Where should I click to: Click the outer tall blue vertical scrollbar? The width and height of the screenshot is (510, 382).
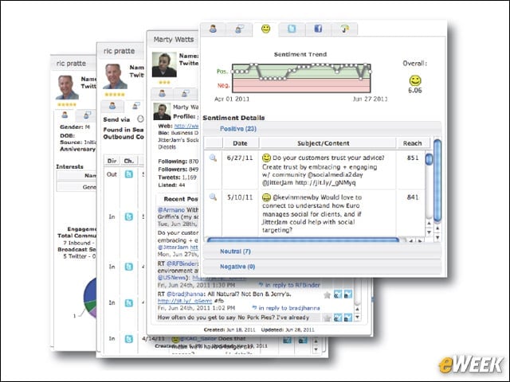(437, 181)
